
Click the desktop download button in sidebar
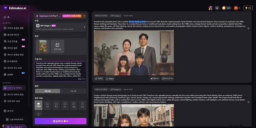14,126
